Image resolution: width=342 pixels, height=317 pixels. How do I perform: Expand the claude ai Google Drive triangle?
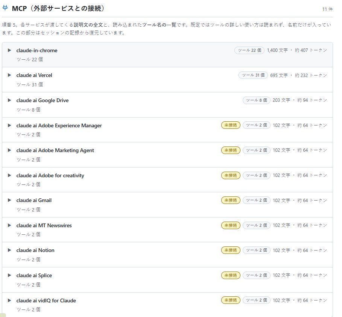point(9,100)
